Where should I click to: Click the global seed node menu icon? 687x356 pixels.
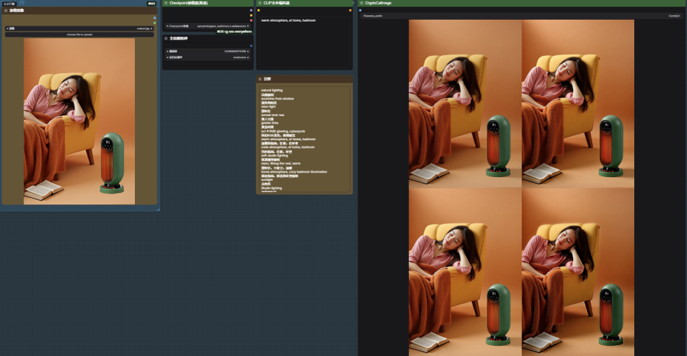(x=166, y=39)
